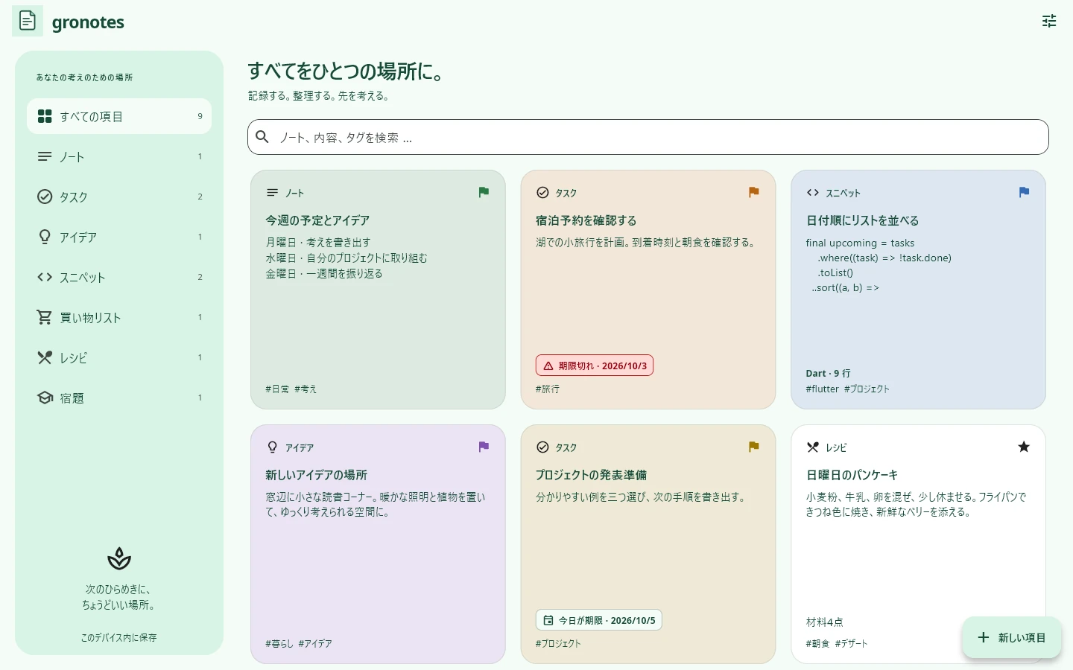Click the lightbulb icon on the アイデア card
The image size is (1073, 670).
273,447
